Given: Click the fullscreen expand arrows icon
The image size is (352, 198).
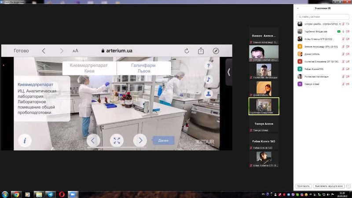Looking at the screenshot, I should point(117,141).
